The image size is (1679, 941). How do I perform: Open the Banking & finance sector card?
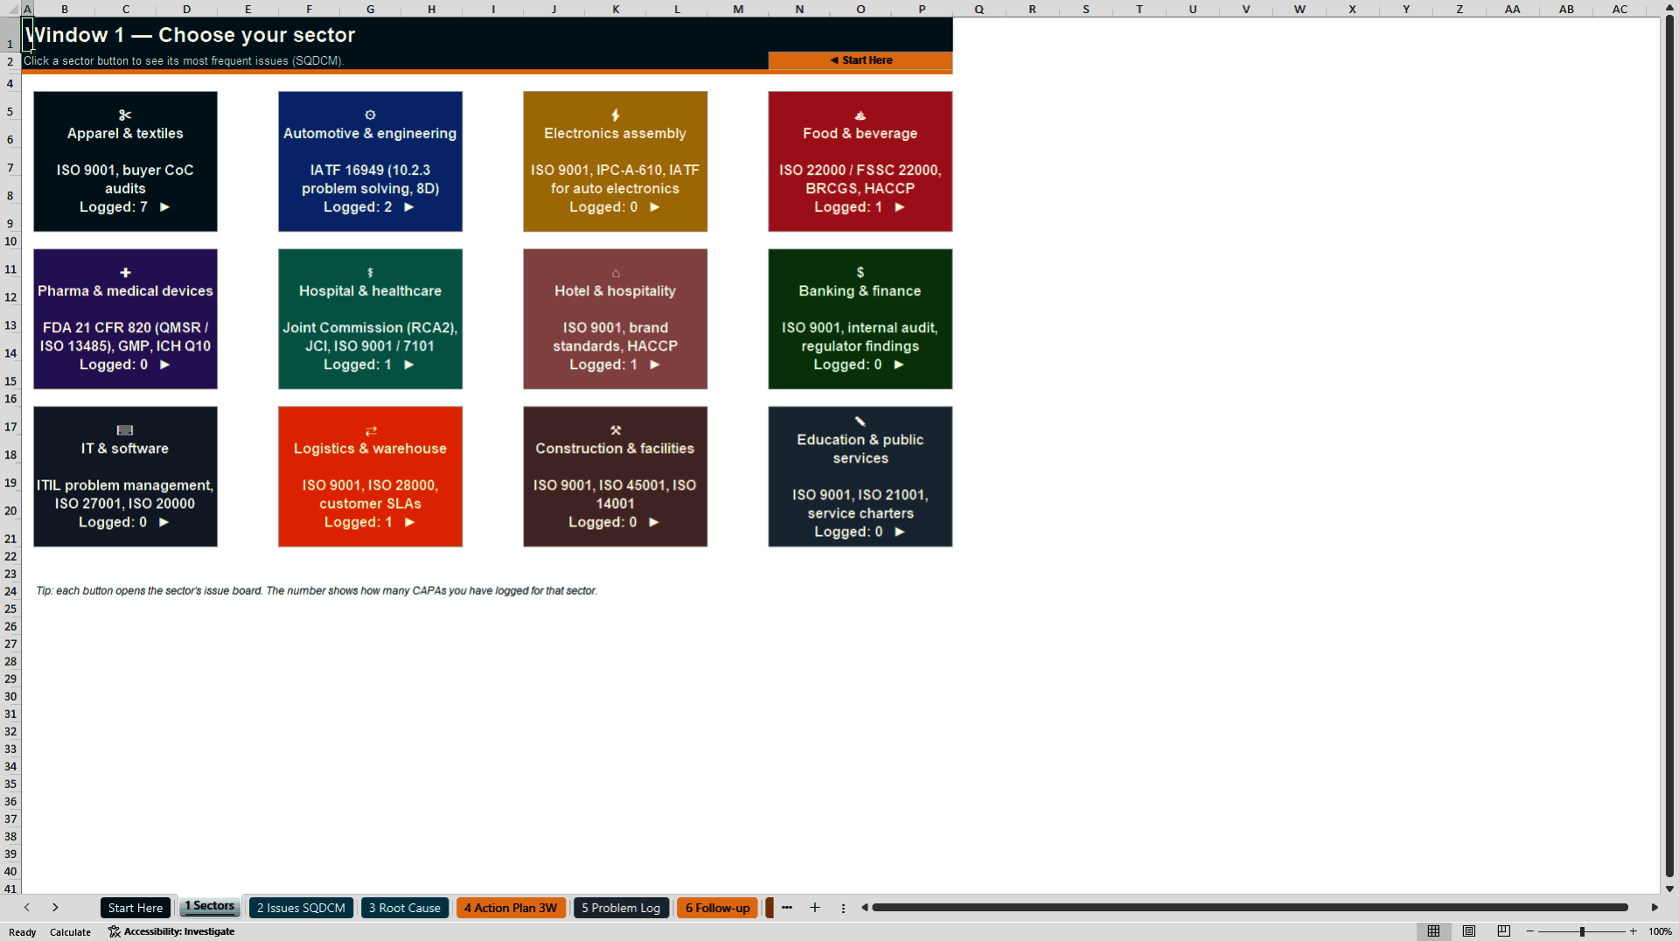pyautogui.click(x=860, y=319)
